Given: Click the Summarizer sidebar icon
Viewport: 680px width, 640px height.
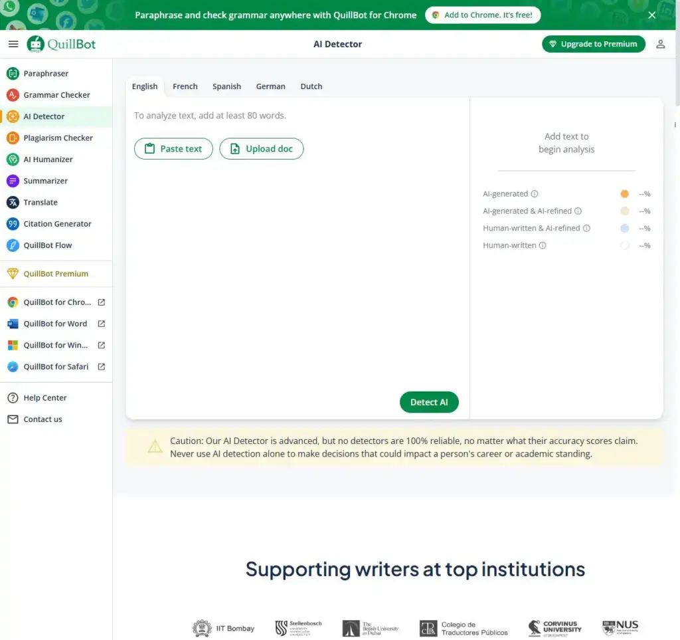Looking at the screenshot, I should tap(13, 181).
